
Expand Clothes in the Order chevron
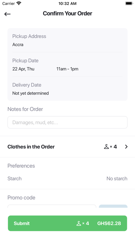[126, 147]
